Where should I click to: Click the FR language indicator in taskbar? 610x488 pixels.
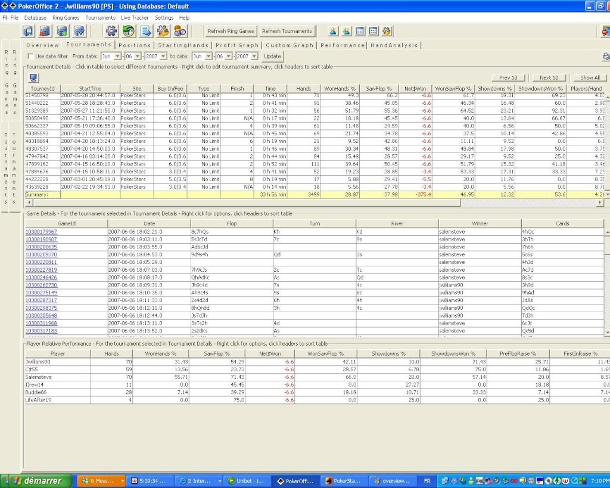[x=427, y=481]
